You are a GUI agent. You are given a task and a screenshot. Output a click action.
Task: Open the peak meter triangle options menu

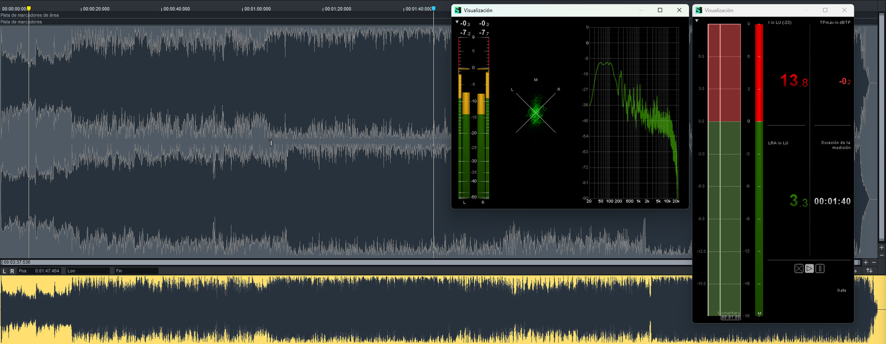coord(457,22)
